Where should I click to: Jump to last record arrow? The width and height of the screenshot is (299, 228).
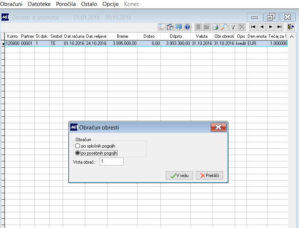[x=279, y=27]
